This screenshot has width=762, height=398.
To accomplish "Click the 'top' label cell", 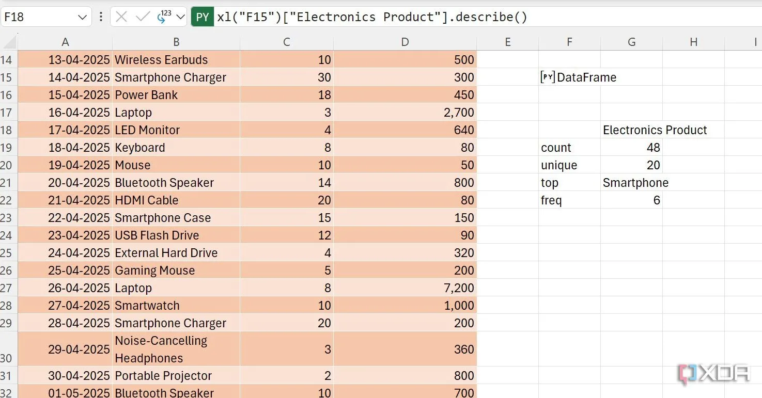I will pos(569,183).
